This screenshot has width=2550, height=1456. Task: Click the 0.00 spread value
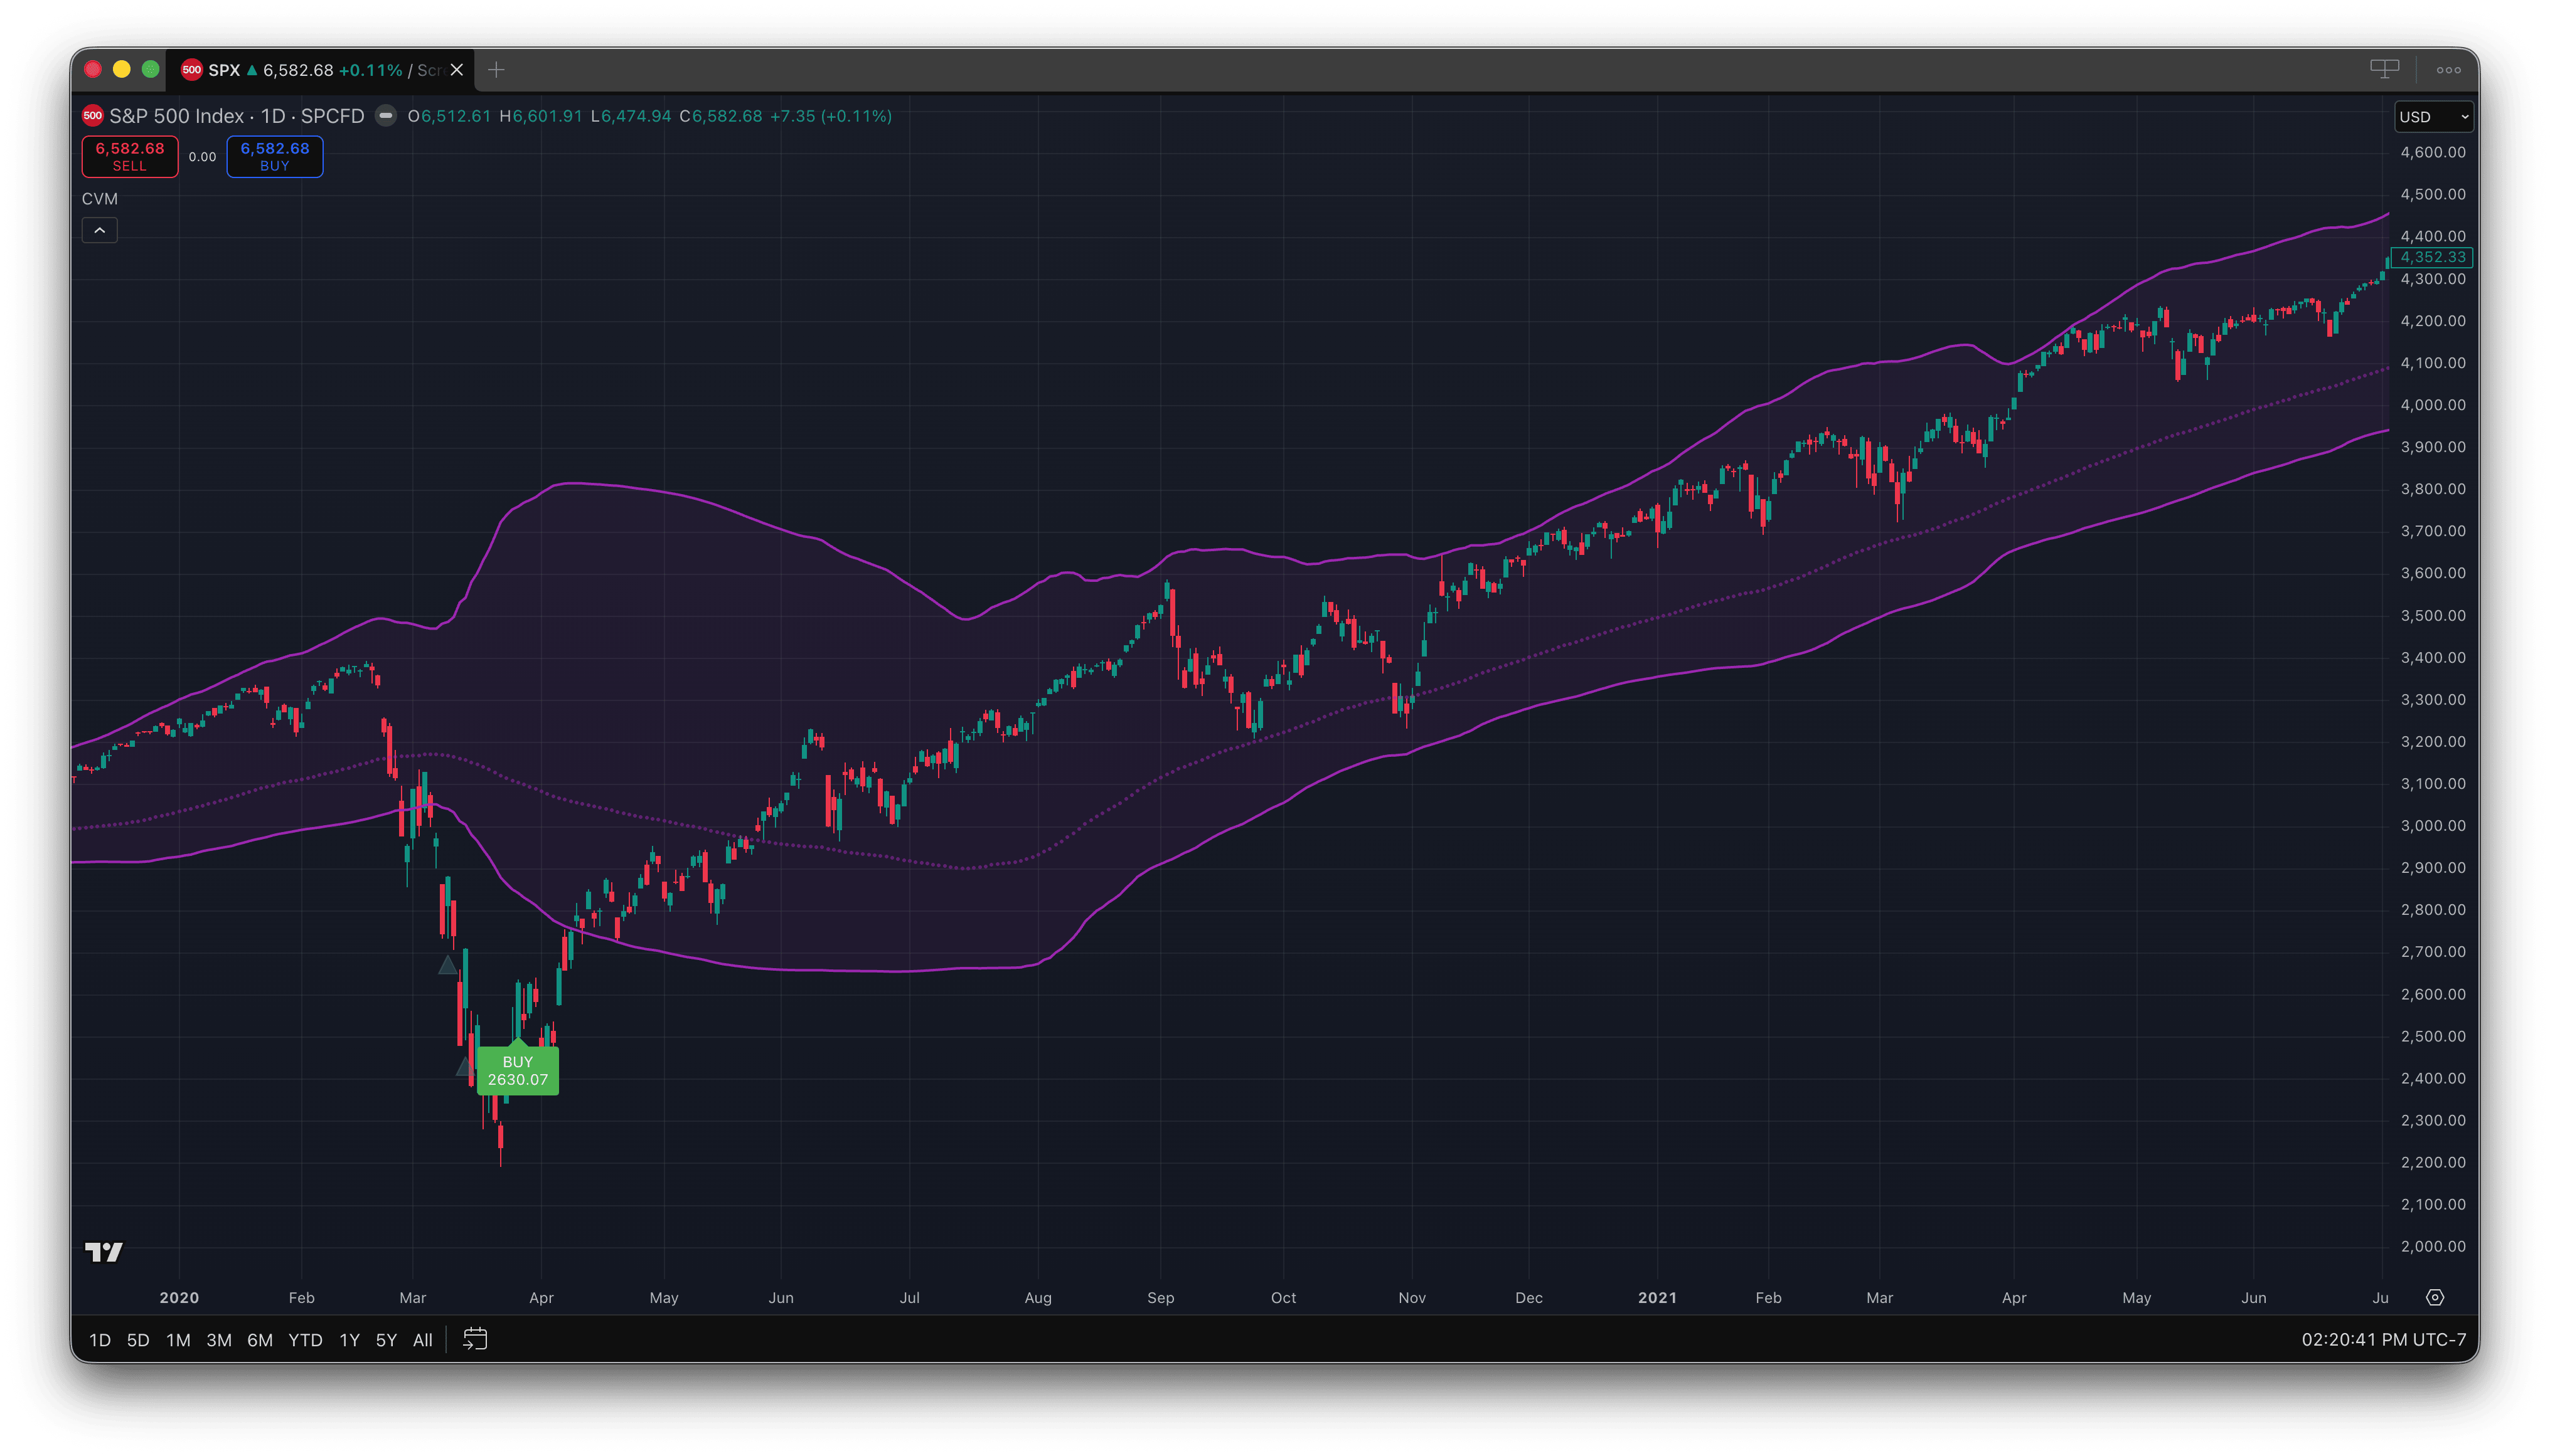202,157
